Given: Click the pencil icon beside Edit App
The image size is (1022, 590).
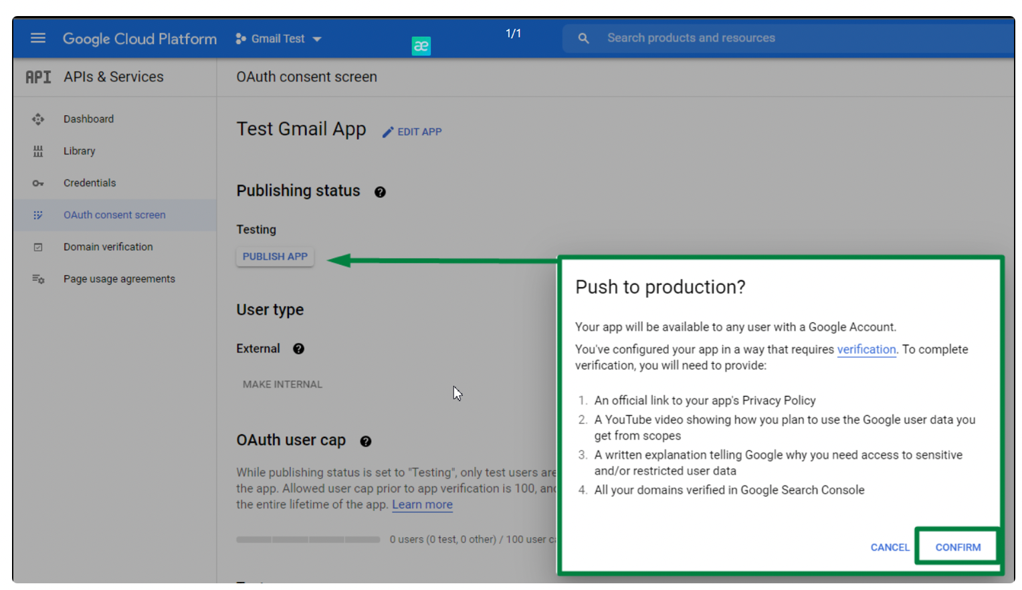Looking at the screenshot, I should click(x=388, y=132).
